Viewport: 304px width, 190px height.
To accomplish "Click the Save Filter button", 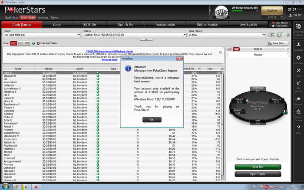I will tap(277, 43).
